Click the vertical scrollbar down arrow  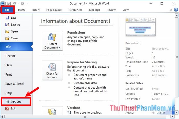tap(177, 112)
